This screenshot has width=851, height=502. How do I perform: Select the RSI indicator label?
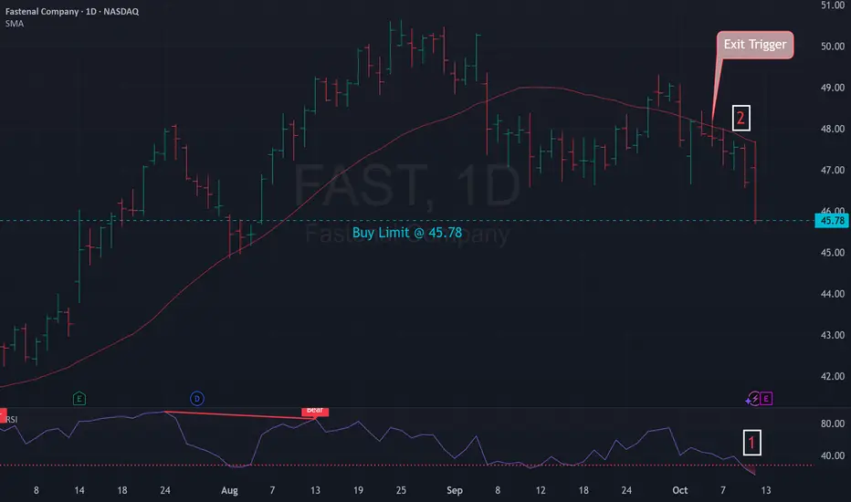point(12,420)
